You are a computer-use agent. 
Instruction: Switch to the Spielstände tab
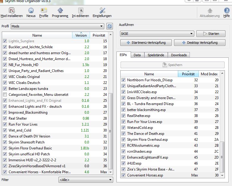point(156,55)
